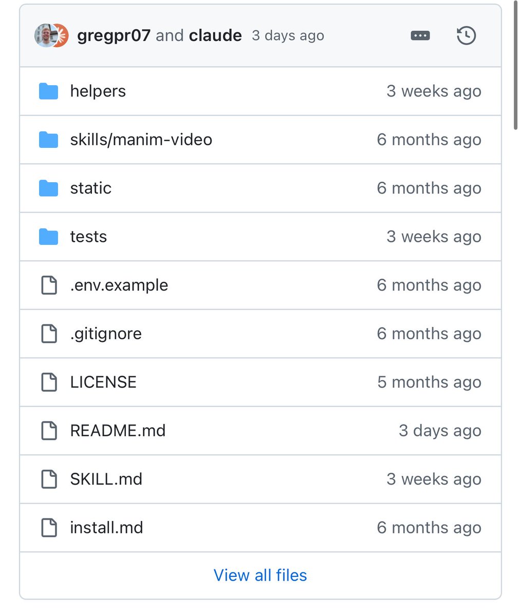Open the README.md file
Image resolution: width=521 pixels, height=616 pixels.
point(118,431)
